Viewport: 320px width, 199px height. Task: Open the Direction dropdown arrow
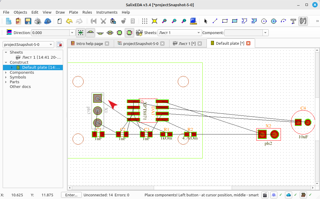point(72,33)
